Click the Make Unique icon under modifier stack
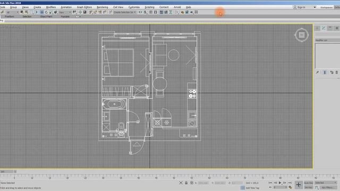 [x=331, y=72]
